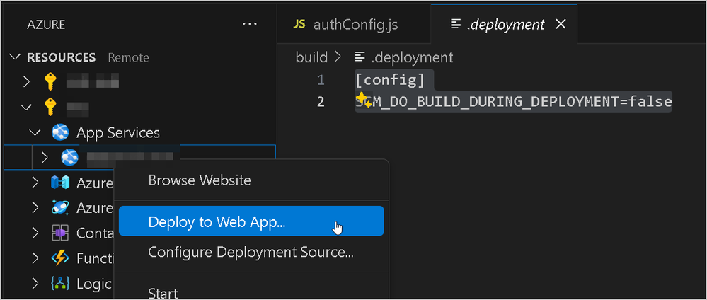Expand the Function App node chevron
The height and width of the screenshot is (300, 707).
(x=35, y=258)
